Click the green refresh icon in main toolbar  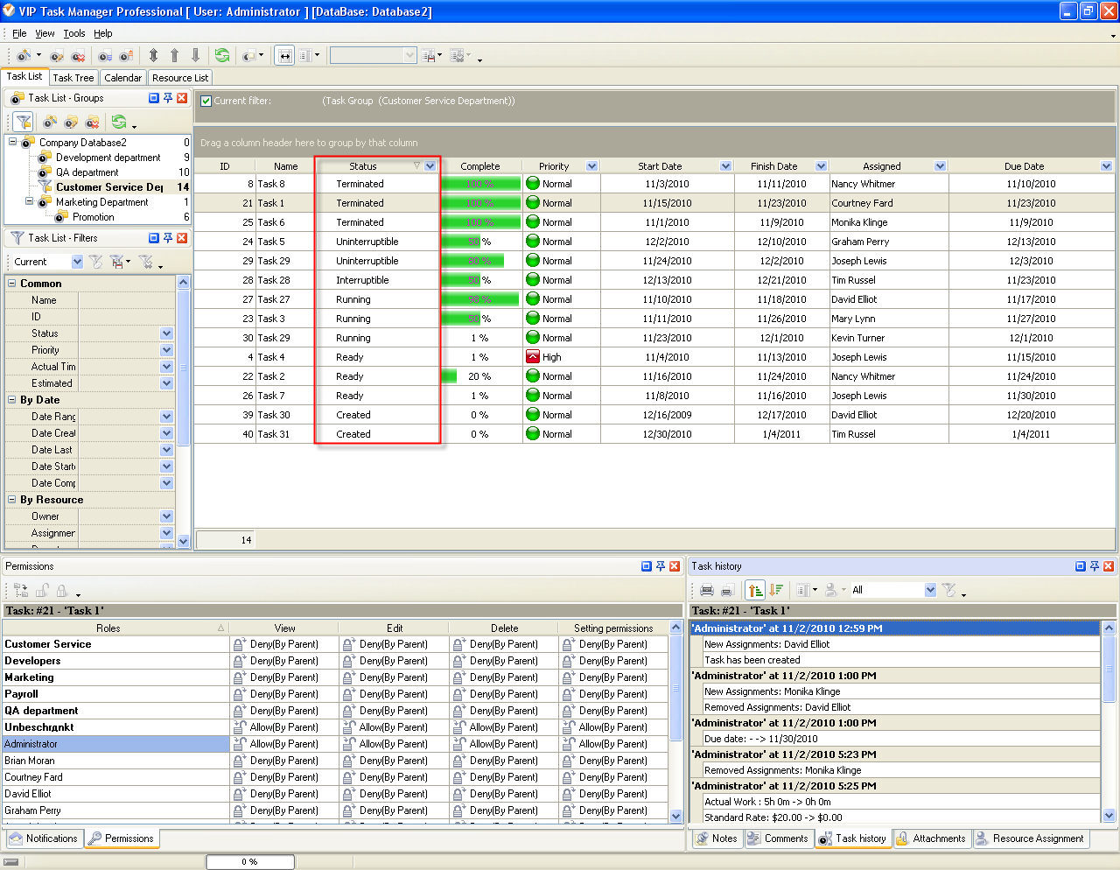(222, 55)
